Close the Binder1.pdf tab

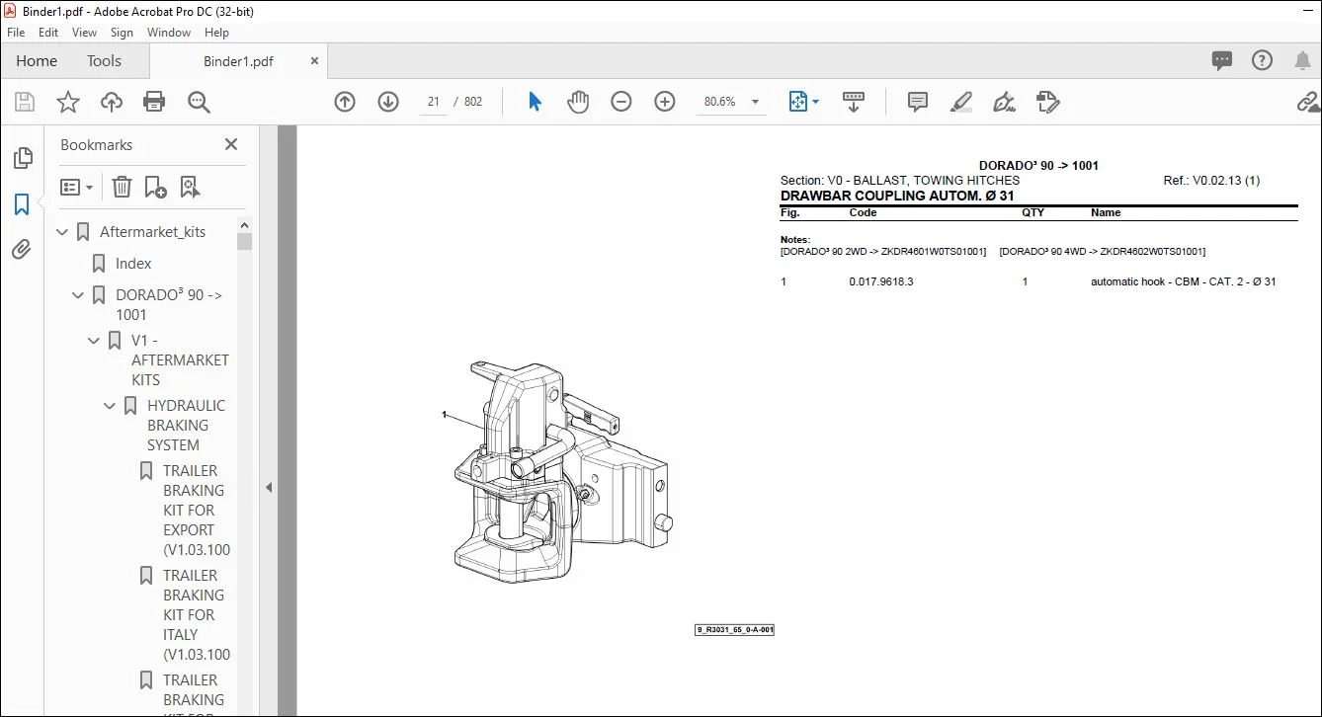point(315,61)
